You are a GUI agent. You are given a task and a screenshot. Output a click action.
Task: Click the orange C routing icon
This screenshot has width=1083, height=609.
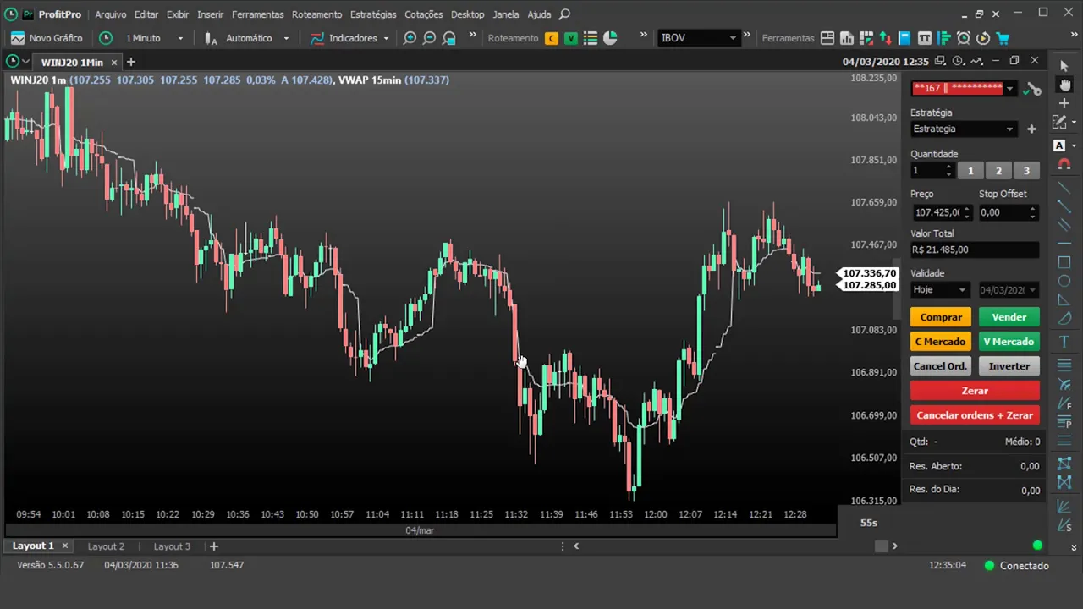point(552,38)
